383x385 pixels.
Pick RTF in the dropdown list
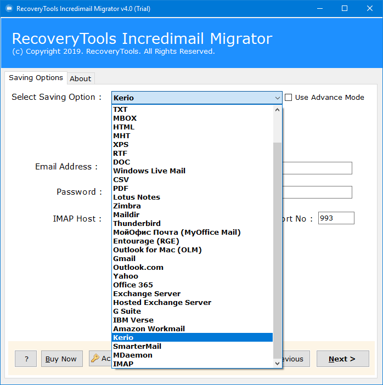[x=193, y=154]
